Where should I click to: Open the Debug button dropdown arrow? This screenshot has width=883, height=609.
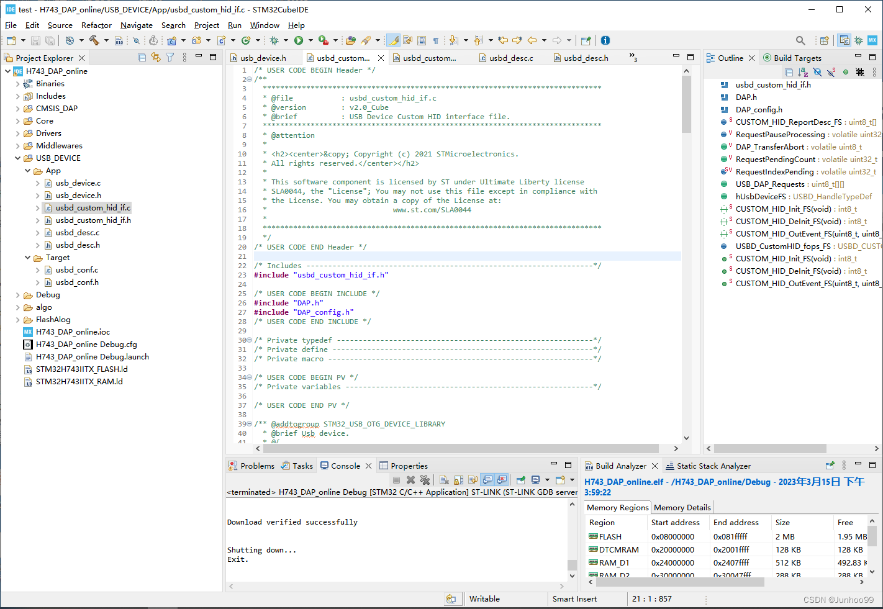(286, 40)
